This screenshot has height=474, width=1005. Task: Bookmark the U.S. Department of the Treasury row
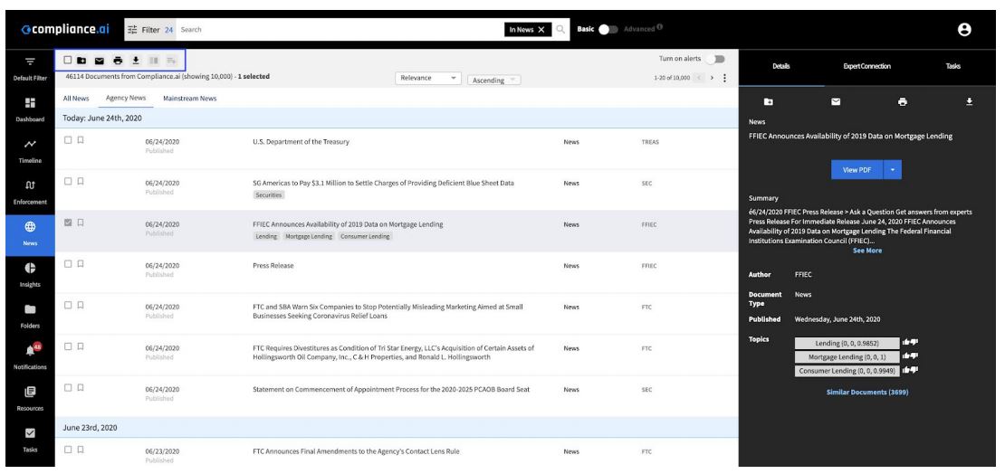81,140
